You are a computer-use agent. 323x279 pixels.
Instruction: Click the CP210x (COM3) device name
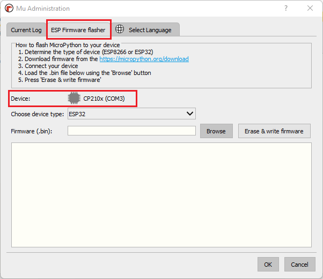(104, 99)
